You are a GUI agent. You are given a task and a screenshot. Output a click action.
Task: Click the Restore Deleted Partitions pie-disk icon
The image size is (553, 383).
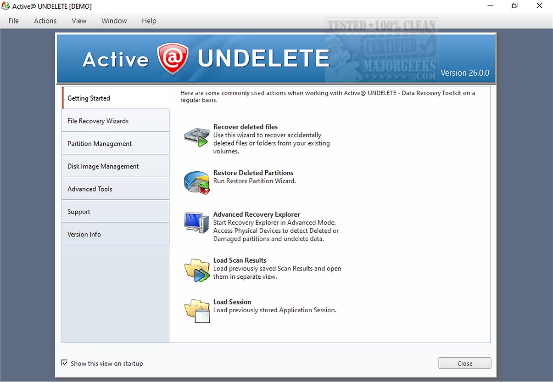pos(197,182)
